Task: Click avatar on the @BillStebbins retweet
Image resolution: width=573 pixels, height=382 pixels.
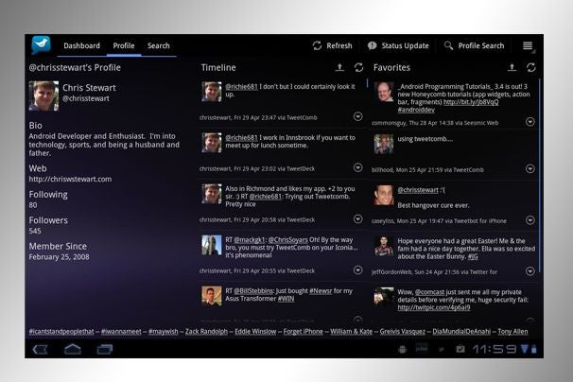Action: 212,296
